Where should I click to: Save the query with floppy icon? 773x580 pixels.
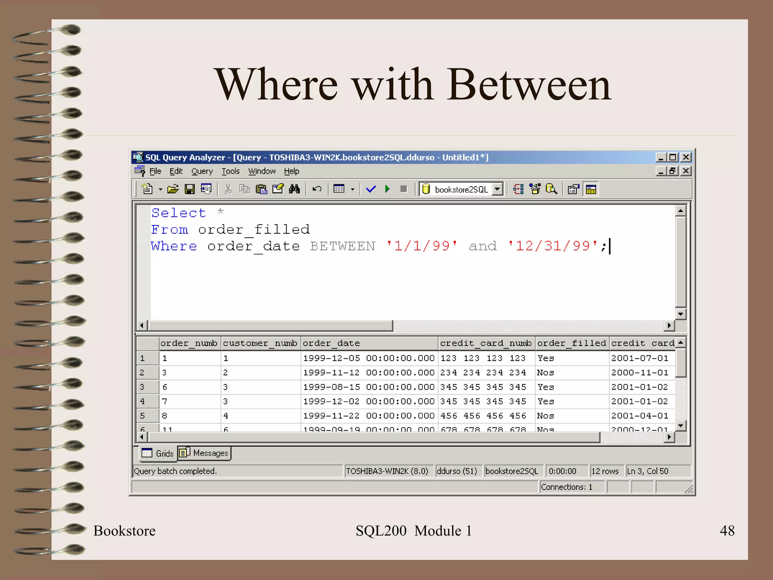coord(189,189)
